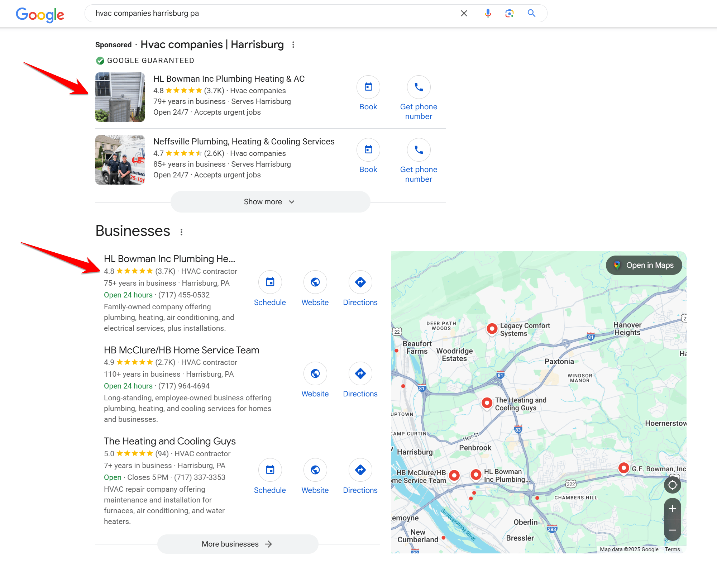Viewport: 717px width, 562px height.
Task: Click the map locate-me target icon
Action: pyautogui.click(x=673, y=485)
